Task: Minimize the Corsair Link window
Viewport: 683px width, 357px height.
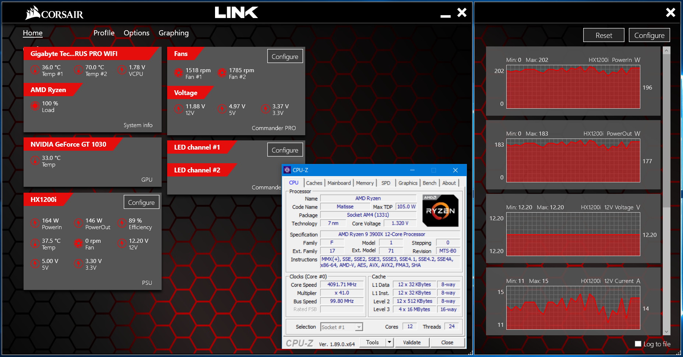Action: [x=446, y=15]
